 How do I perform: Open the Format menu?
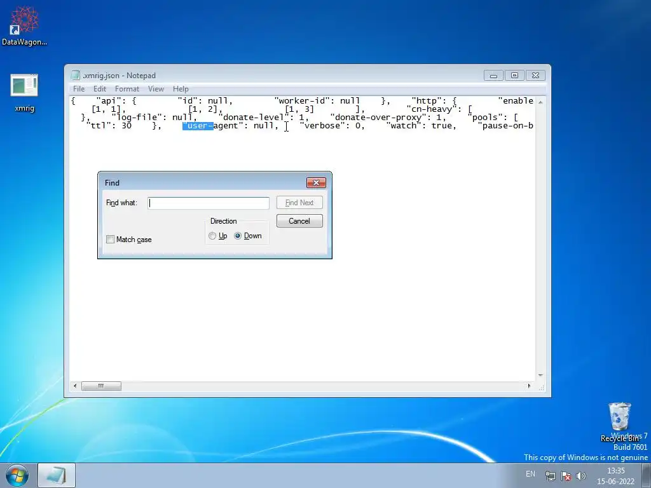coord(127,89)
